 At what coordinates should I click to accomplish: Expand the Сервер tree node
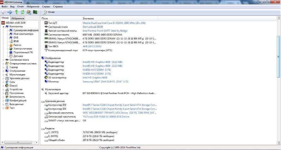click(x=3, y=67)
